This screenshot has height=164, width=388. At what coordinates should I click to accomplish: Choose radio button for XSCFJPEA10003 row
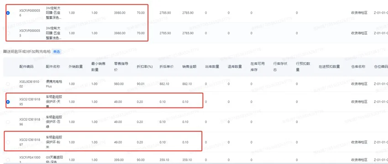click(x=8, y=160)
